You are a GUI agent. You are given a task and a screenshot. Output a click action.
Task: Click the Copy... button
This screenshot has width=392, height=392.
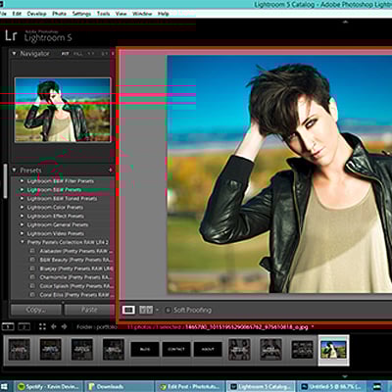36,310
